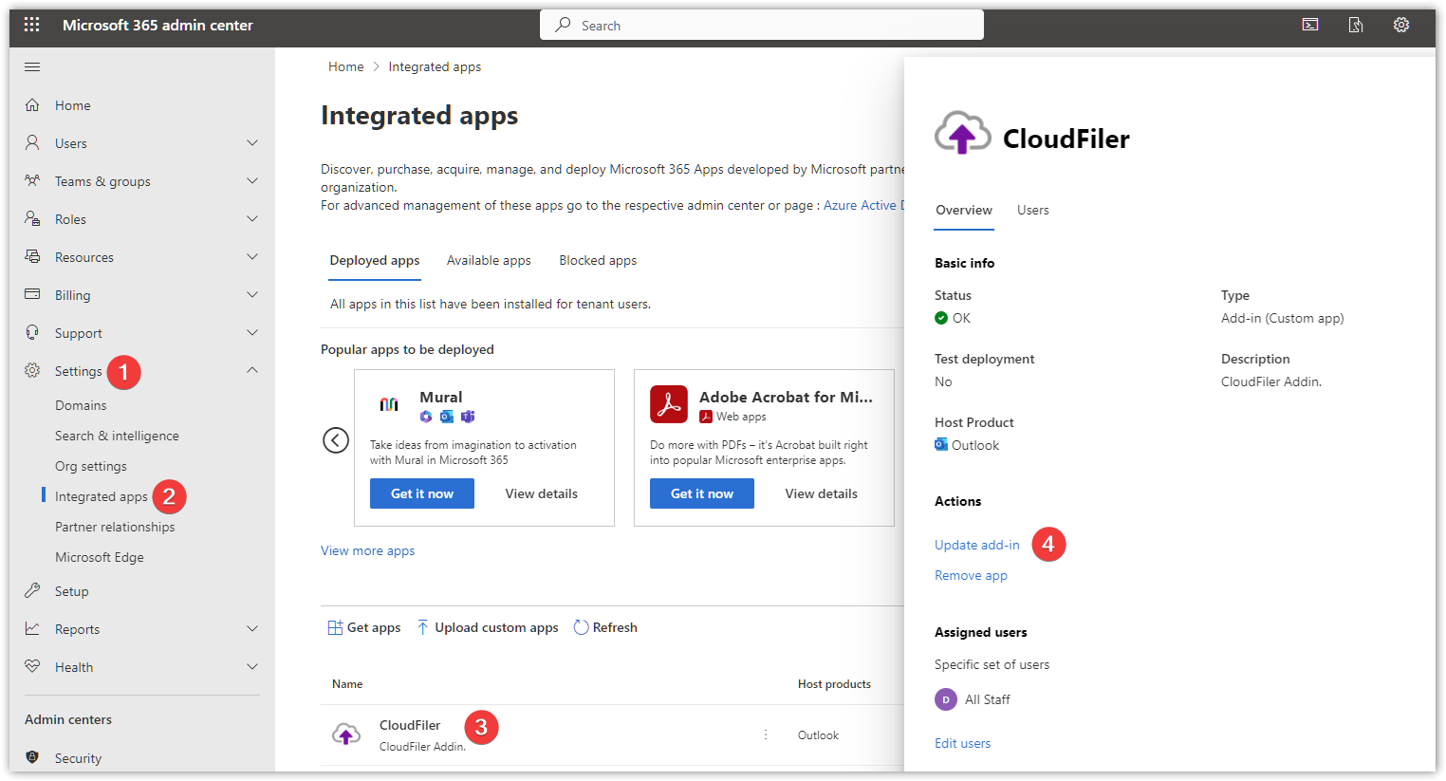The width and height of the screenshot is (1446, 781).
Task: Open the Cloud Shell icon in header
Action: coord(1310,25)
